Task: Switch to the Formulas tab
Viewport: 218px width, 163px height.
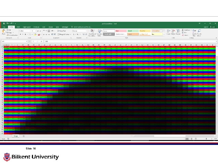Action: [36, 27]
